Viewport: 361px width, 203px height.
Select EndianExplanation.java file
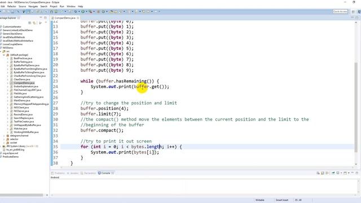(x=26, y=86)
